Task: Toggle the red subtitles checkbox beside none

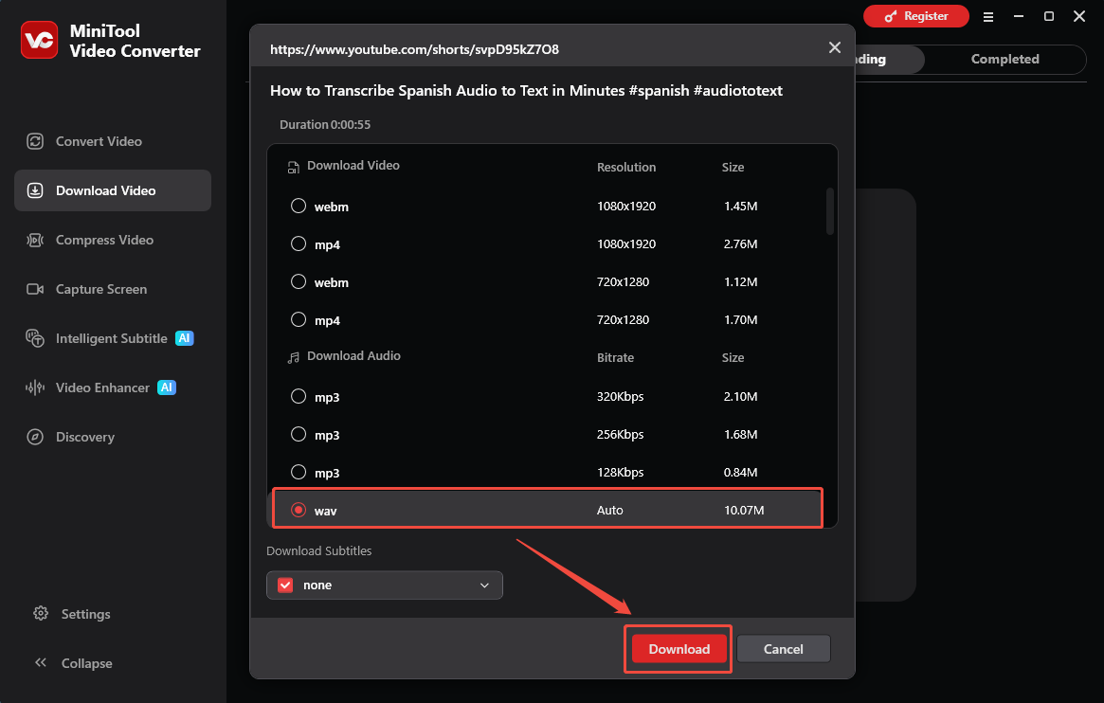Action: tap(285, 586)
